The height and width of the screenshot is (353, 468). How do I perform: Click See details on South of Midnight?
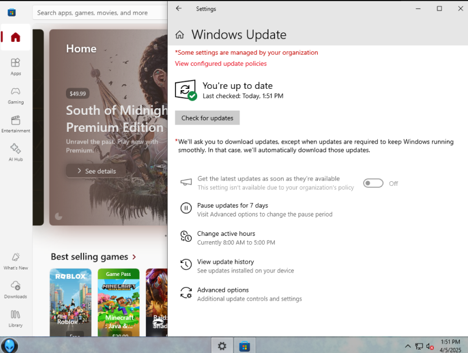click(x=96, y=171)
